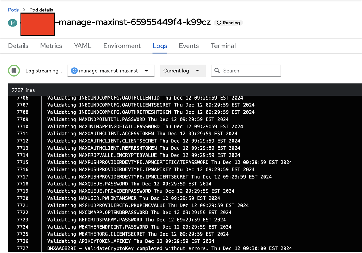362x253 pixels.
Task: Click log line 7722 MXODMAPP.OPTSNDBPASSWORD
Action: [139, 213]
